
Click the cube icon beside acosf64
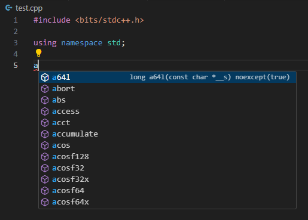45,191
